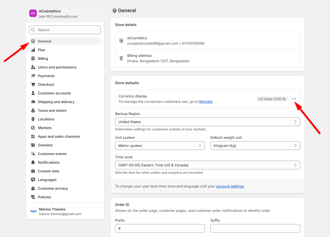The height and width of the screenshot is (237, 330).
Task: Click the Taxes and duties icon
Action: coord(33,110)
